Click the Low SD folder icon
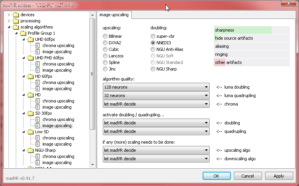Viewport: 299px width, 186px height. click(x=30, y=132)
